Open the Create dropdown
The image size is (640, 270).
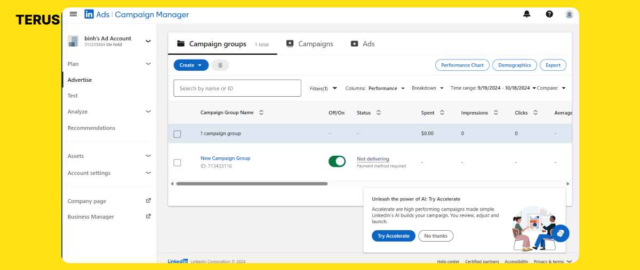pyautogui.click(x=191, y=65)
